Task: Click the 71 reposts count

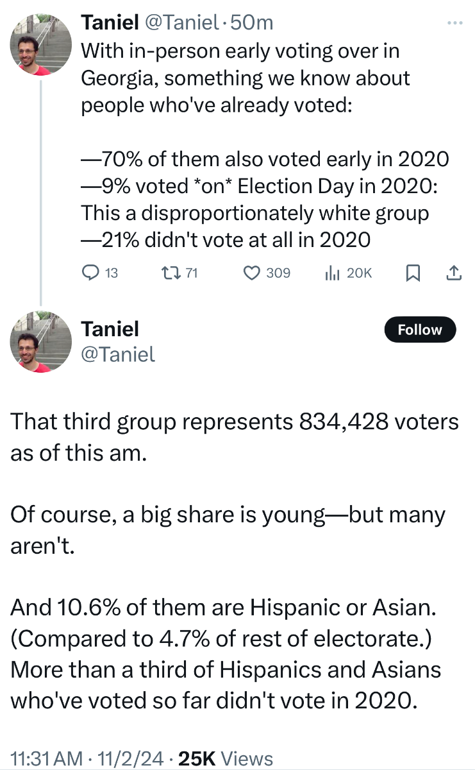Action: [x=191, y=273]
